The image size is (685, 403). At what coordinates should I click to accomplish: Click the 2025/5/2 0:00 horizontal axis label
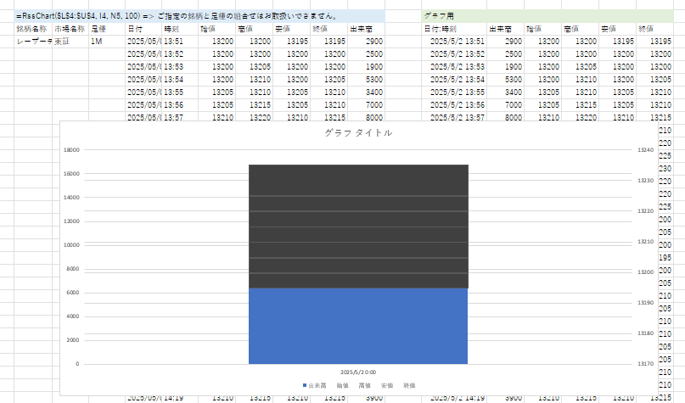pos(358,372)
